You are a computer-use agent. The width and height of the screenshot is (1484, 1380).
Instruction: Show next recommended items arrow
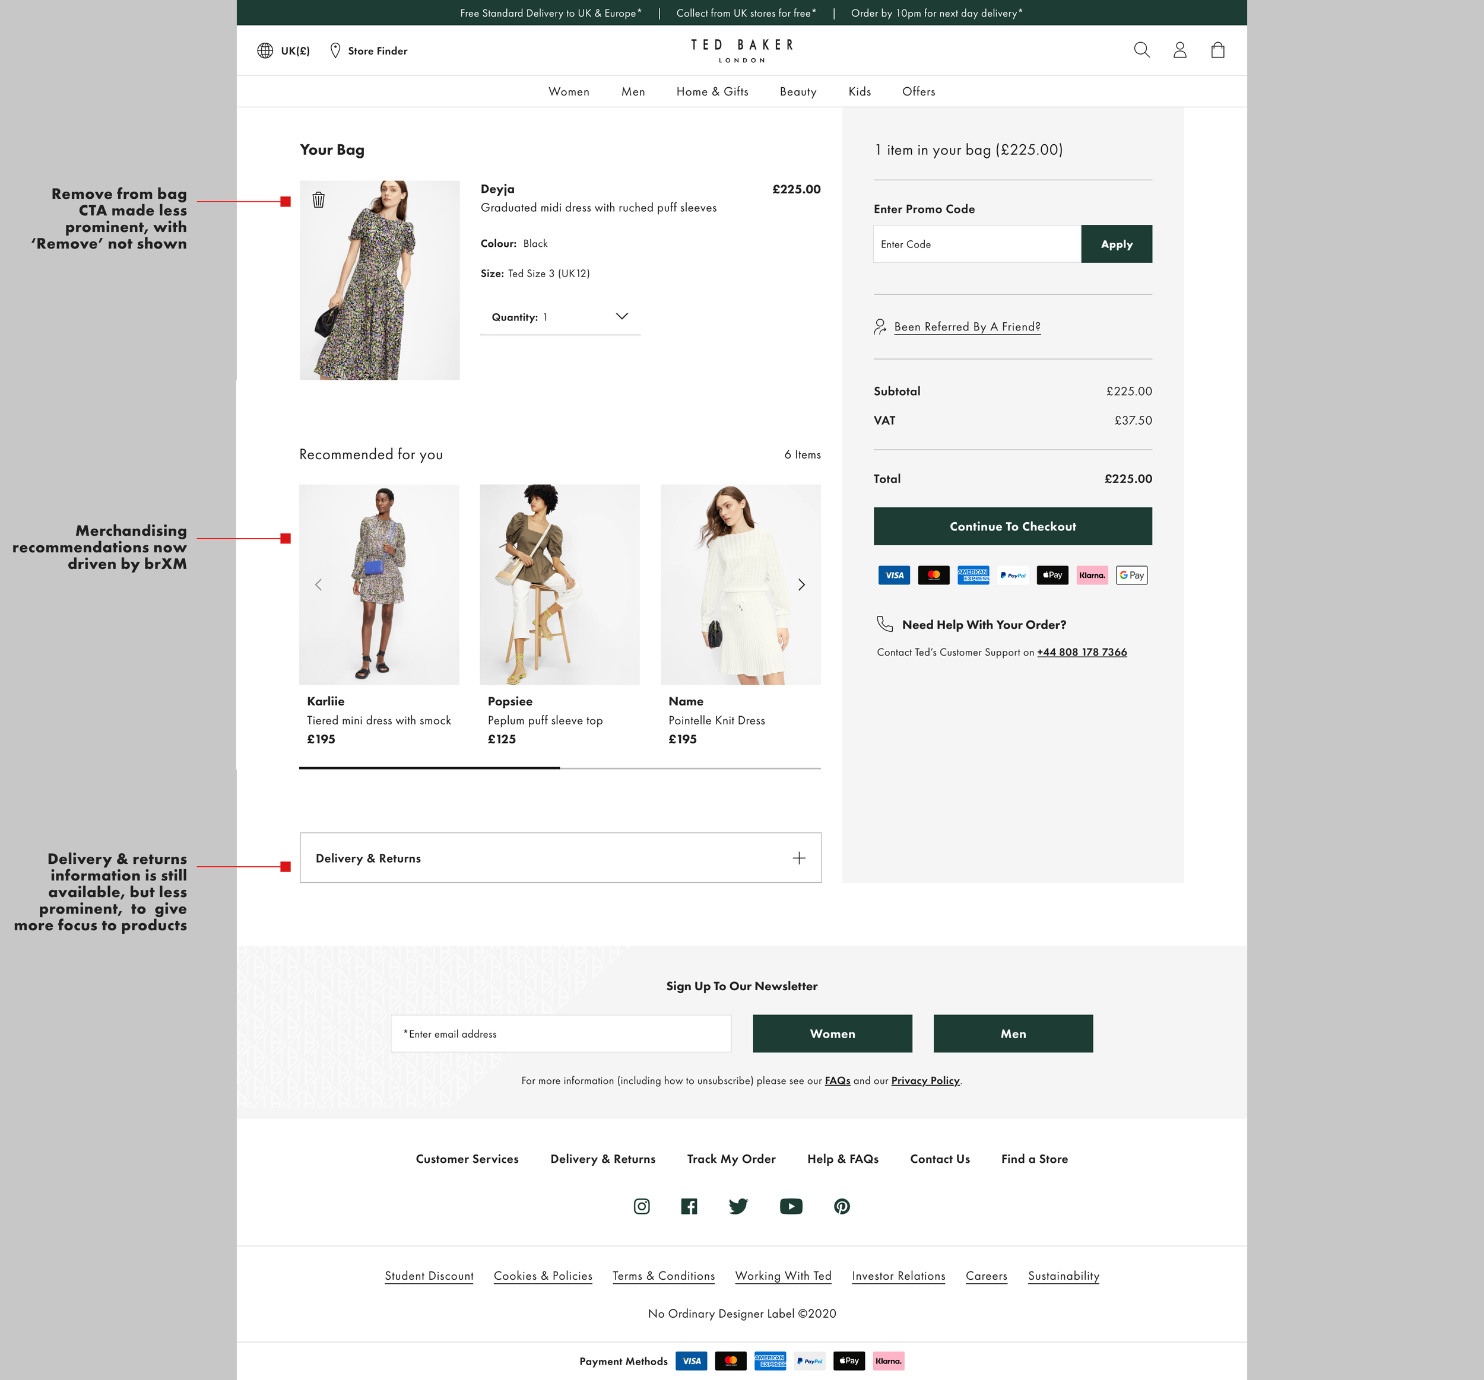(802, 585)
